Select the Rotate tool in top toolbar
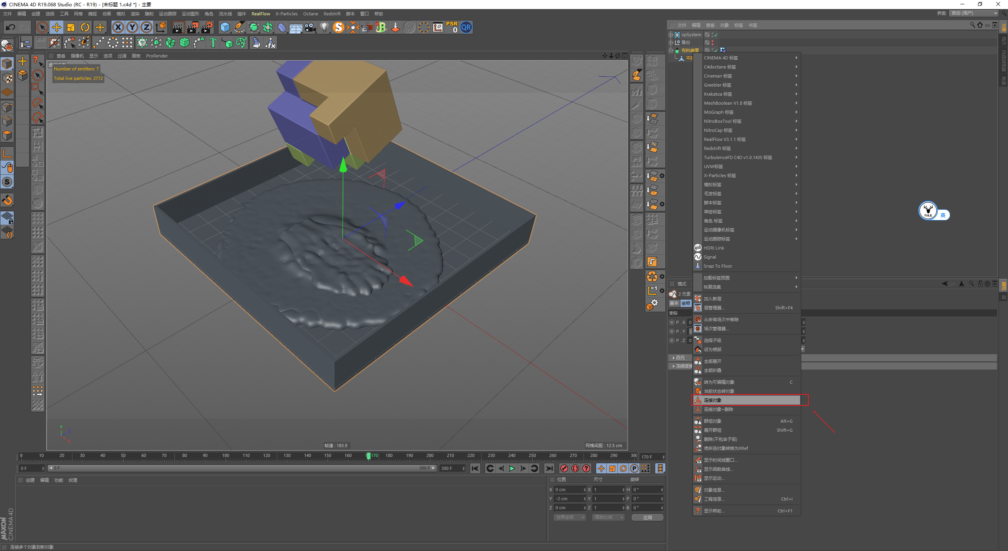 [x=85, y=27]
